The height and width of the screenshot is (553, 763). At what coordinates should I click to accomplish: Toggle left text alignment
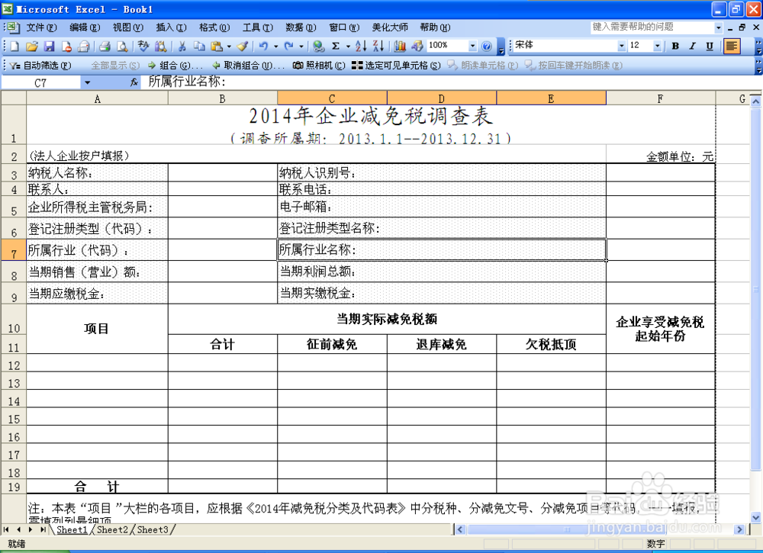click(x=732, y=47)
